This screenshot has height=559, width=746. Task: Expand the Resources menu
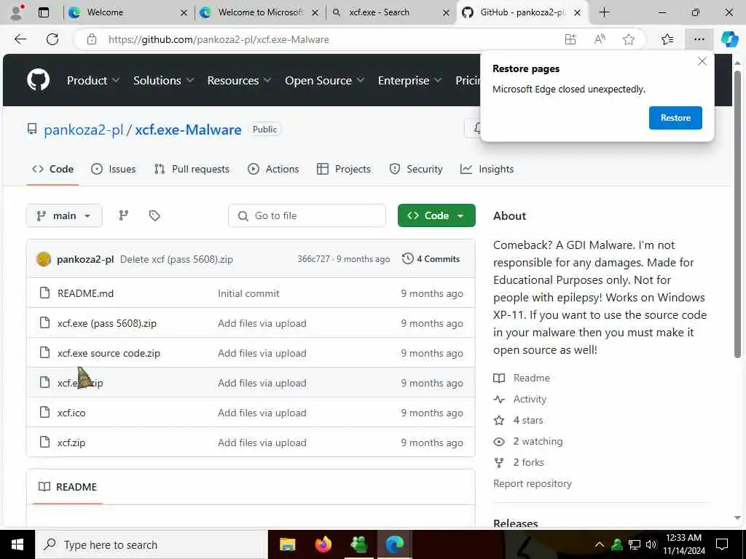[239, 80]
